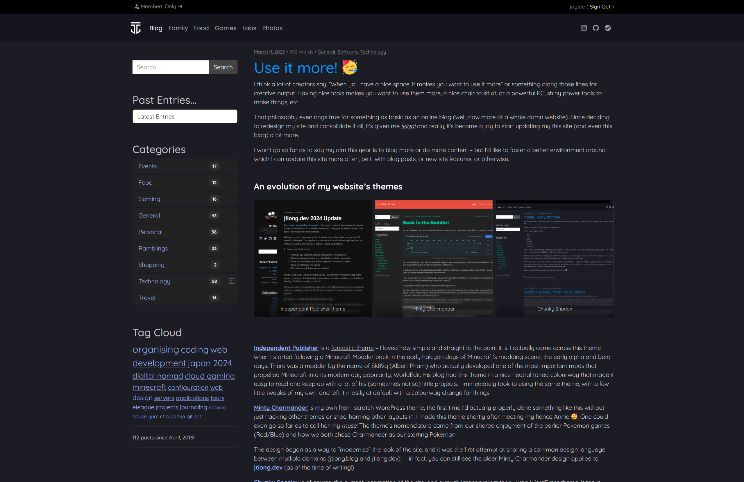This screenshot has width=744, height=482.
Task: Open the GitHub profile icon
Action: tap(595, 28)
